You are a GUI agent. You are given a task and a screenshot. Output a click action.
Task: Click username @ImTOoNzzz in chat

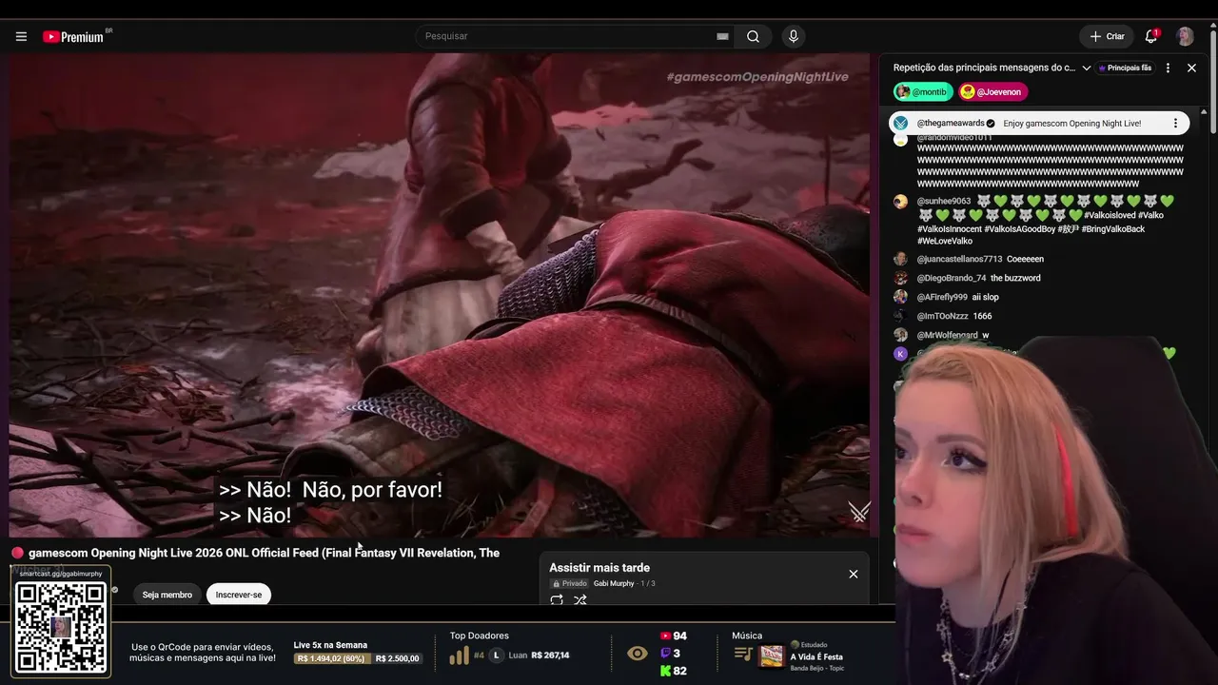(942, 316)
